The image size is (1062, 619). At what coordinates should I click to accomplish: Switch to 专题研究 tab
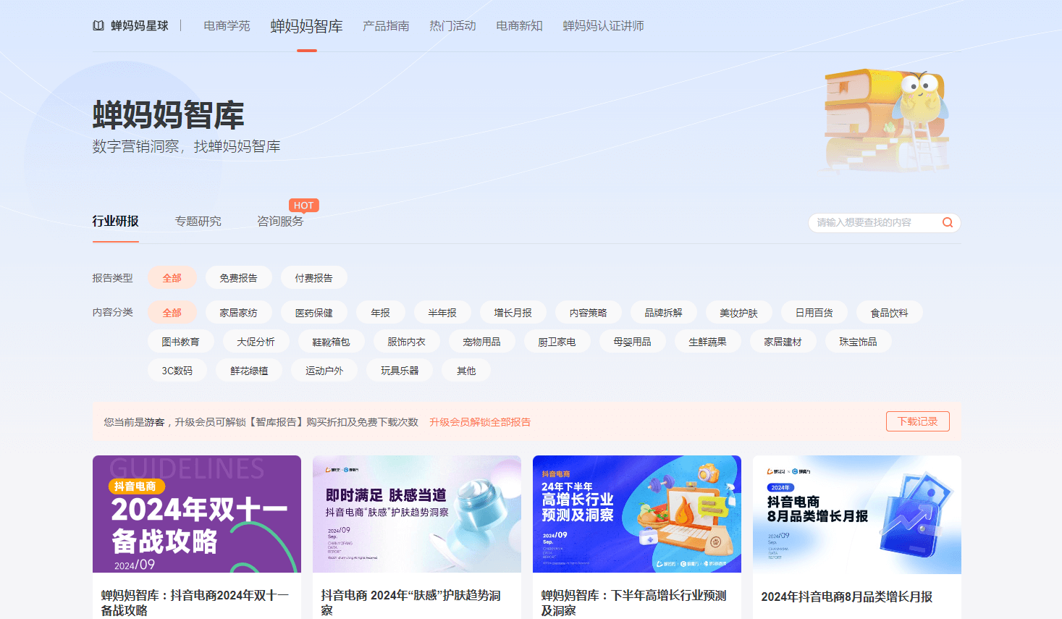coord(198,222)
